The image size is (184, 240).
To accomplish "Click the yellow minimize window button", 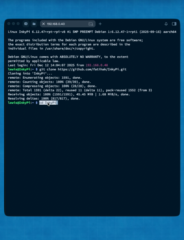I will tap(13, 24).
